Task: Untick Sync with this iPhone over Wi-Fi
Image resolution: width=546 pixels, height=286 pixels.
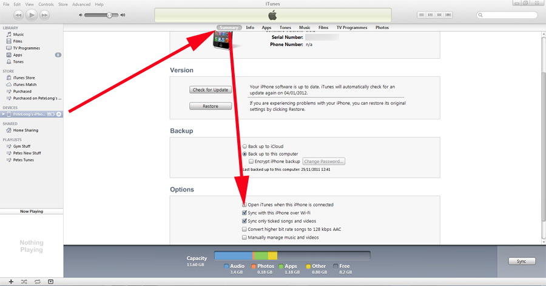Action: coord(244,213)
